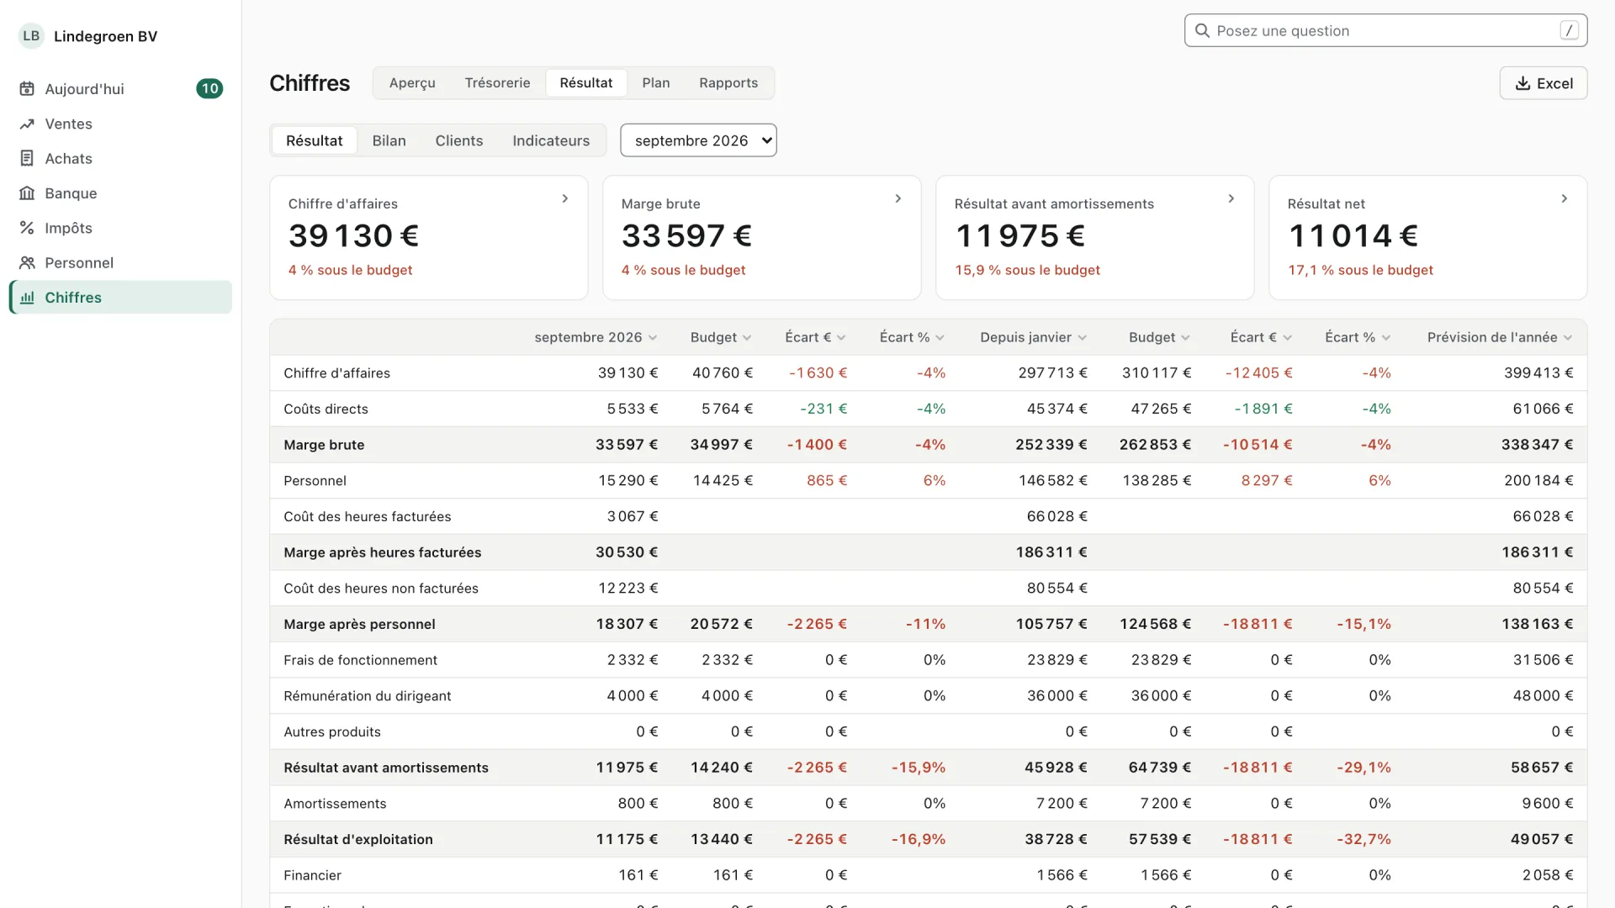Select the Bilan sub-tab

tap(389, 140)
